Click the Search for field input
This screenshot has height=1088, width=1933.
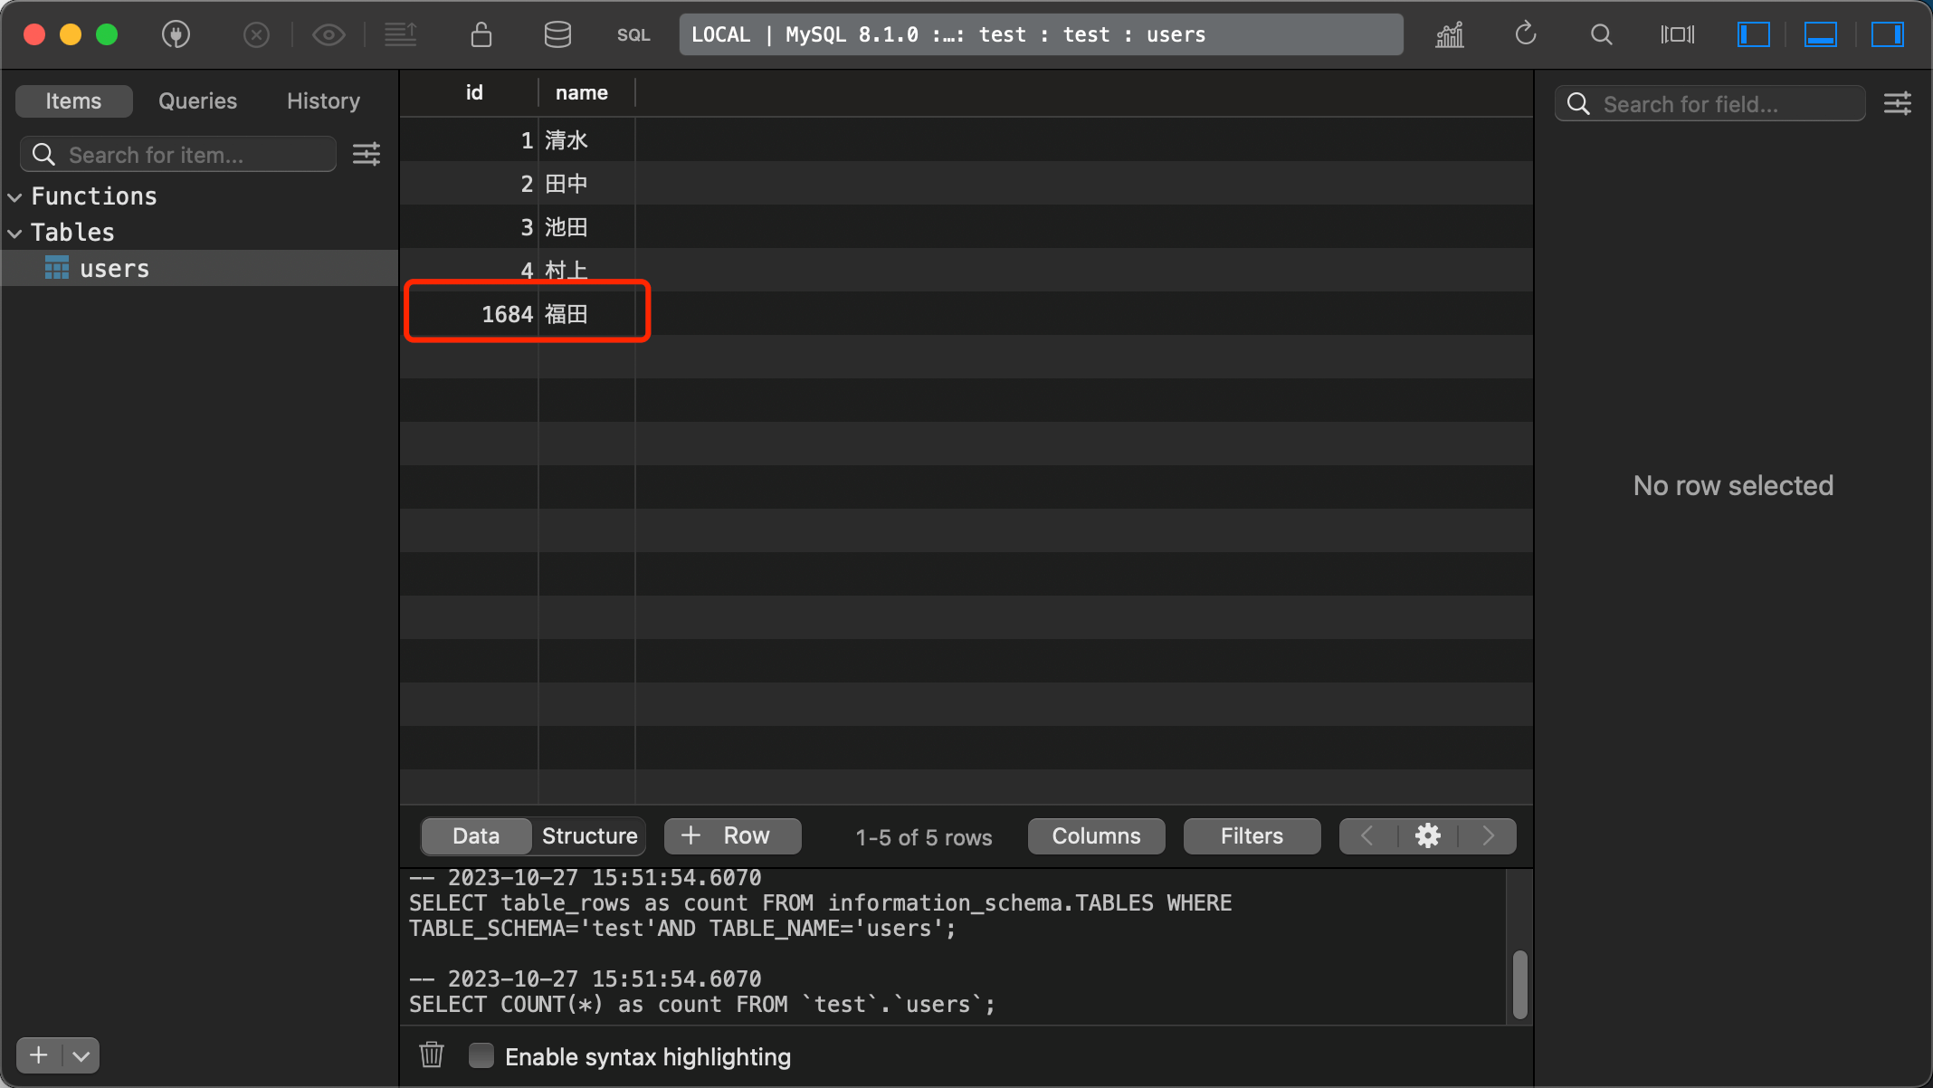pyautogui.click(x=1711, y=103)
